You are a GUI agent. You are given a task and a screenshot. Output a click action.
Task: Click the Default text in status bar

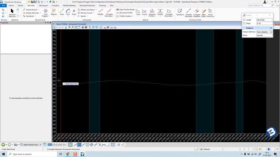click(206, 149)
